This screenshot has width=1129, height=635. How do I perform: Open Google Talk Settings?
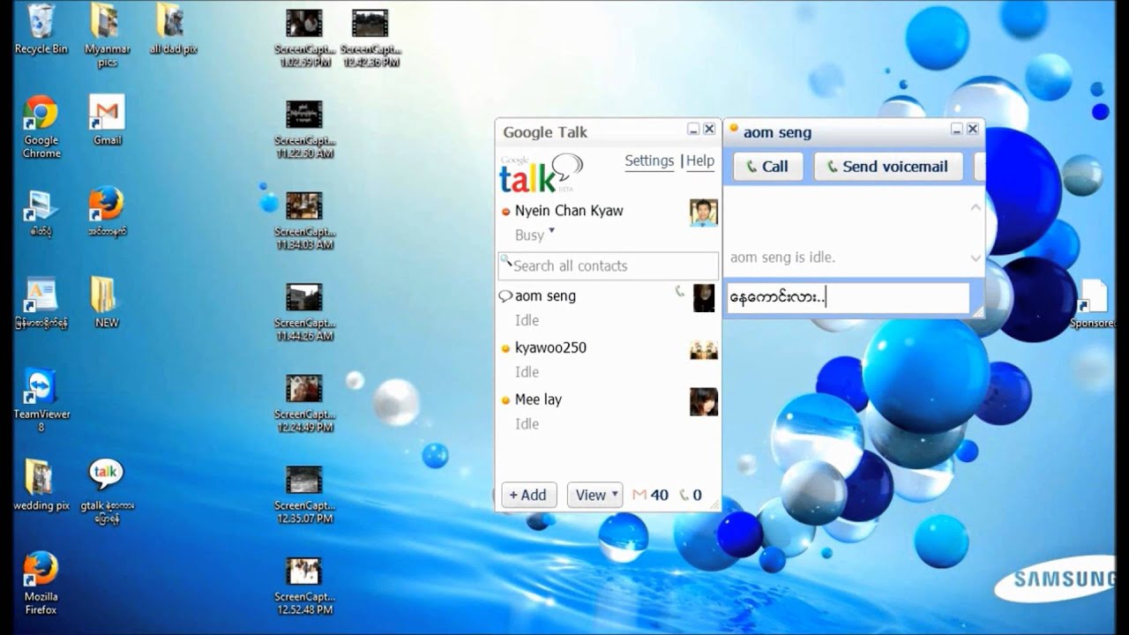pos(649,161)
